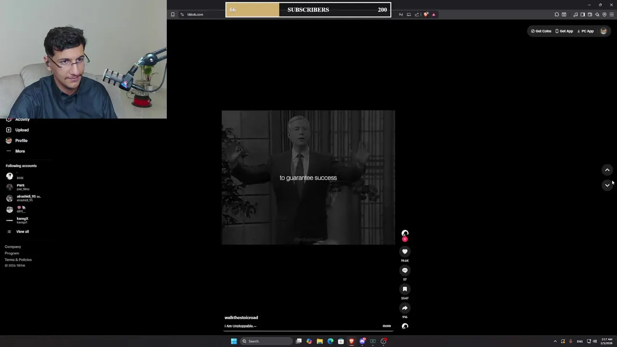Expand Terms & Policies footer section
Screen dimensions: 617x347
tap(18, 260)
